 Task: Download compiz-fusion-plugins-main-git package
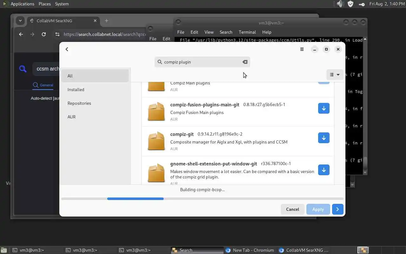coord(324,108)
